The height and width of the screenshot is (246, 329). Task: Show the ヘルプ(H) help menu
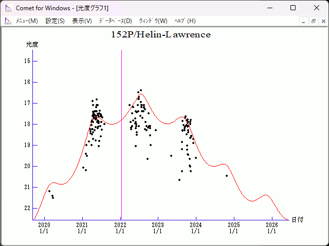(x=185, y=21)
